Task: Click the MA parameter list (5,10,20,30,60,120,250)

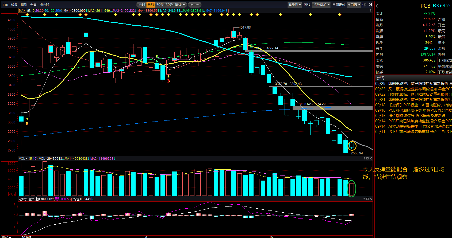Action: 45,11
